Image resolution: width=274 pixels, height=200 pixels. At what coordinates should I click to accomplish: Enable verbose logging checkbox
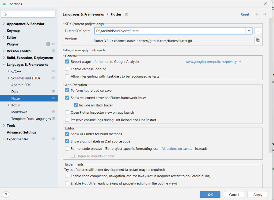pos(67,69)
